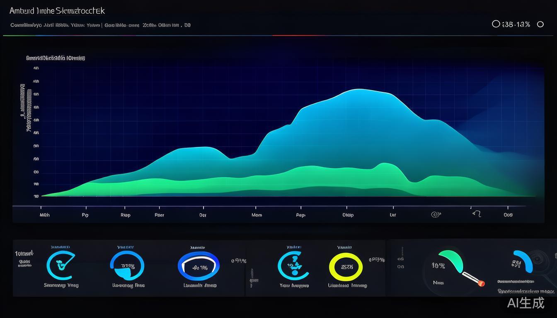Select the 'Mom' label on the chart axis
Screen dimensions: 557x318
[x=257, y=215]
